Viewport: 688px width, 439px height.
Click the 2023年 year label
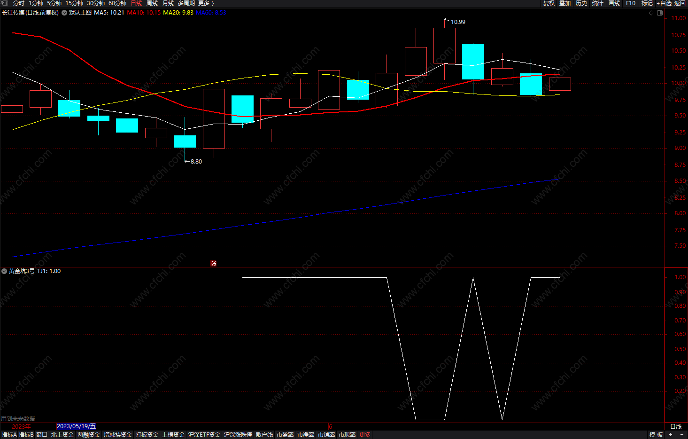click(x=21, y=426)
